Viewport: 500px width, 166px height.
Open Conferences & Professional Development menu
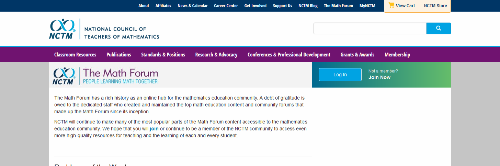click(289, 55)
